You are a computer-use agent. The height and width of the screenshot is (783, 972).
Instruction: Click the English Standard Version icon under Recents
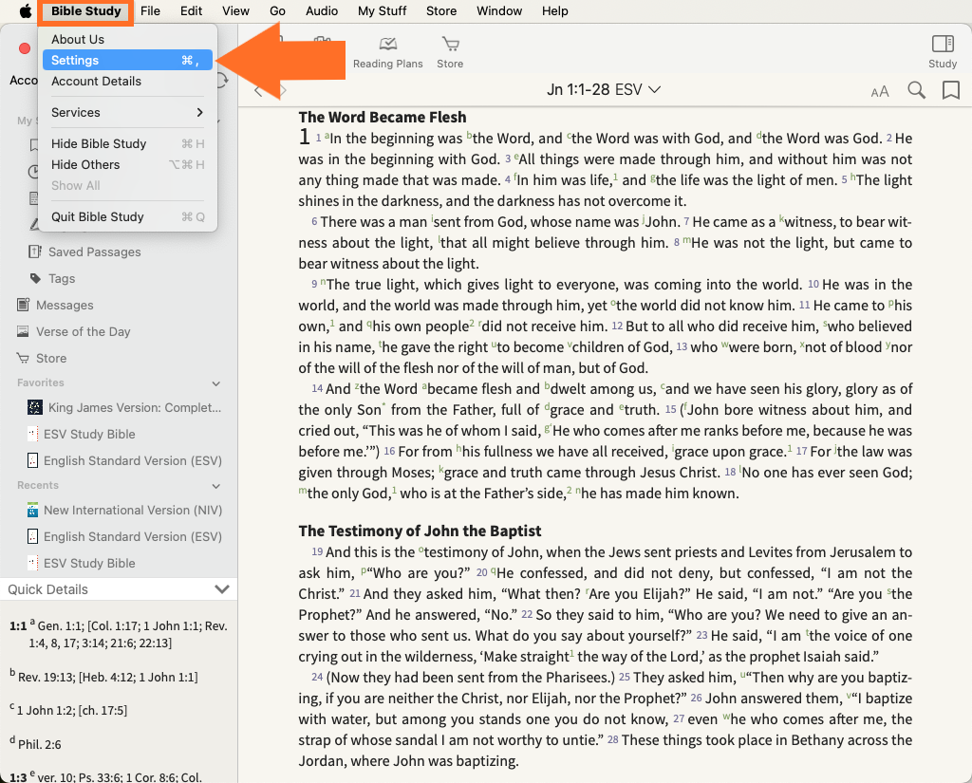pos(33,537)
